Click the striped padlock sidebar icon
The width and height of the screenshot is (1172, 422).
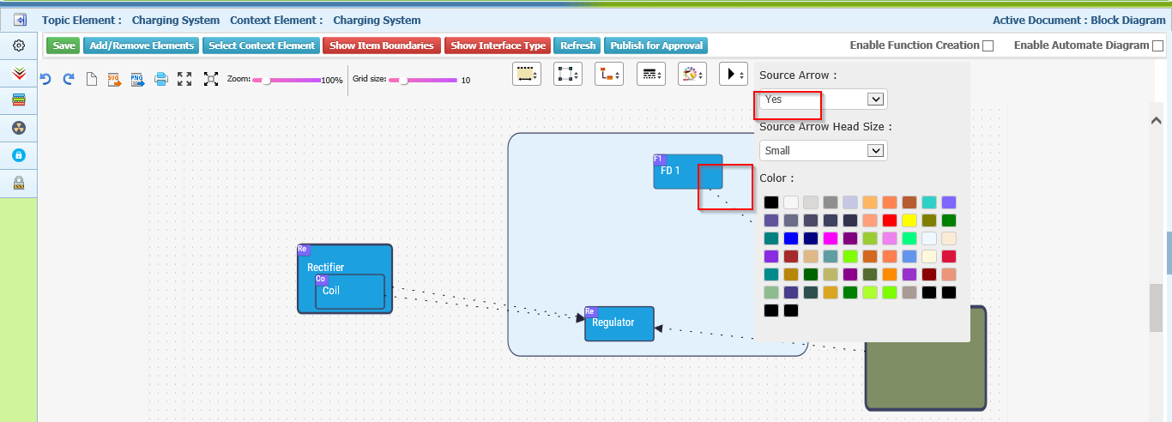[x=19, y=183]
